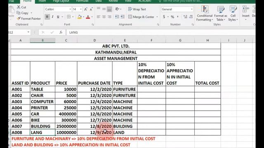Toggle bottom alignment in the Alignment group
Image resolution: width=264 pixels, height=148 pixels.
109,9
